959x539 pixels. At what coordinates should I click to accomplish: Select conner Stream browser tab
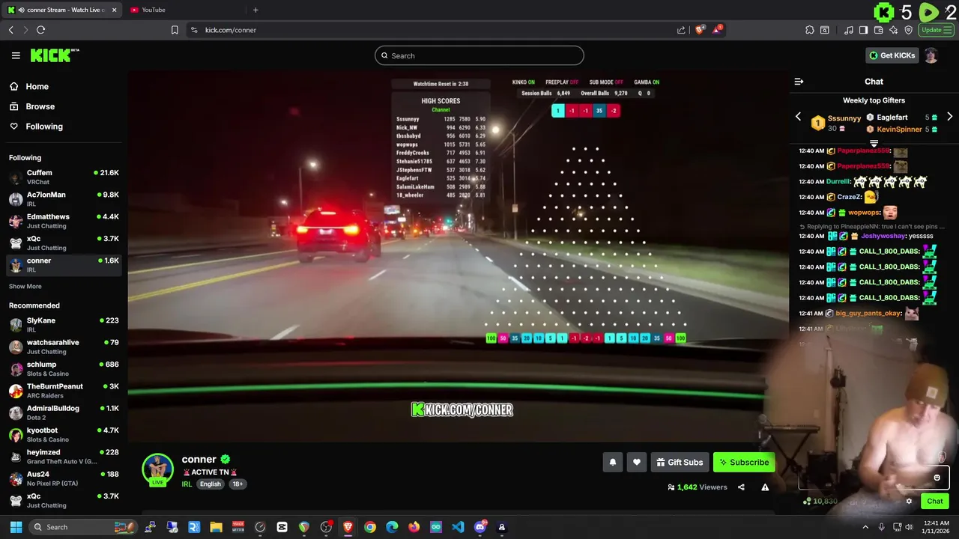point(61,10)
